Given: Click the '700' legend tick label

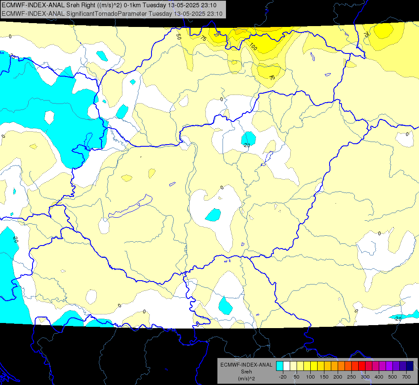Looking at the screenshot, I should (x=406, y=377).
